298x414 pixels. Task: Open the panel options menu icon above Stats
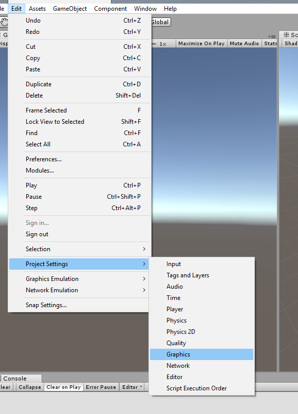(x=272, y=36)
